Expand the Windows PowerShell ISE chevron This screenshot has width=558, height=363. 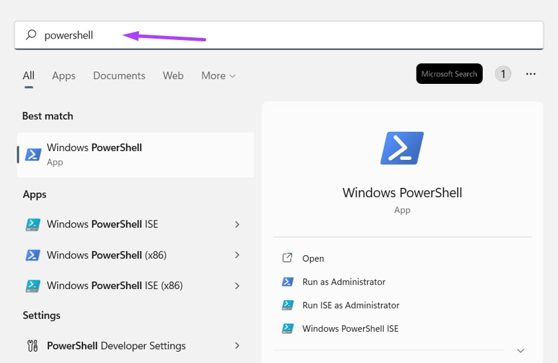(x=237, y=224)
